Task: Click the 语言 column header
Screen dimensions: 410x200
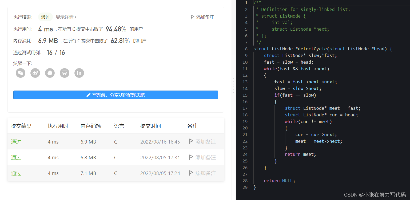Action: coord(119,126)
